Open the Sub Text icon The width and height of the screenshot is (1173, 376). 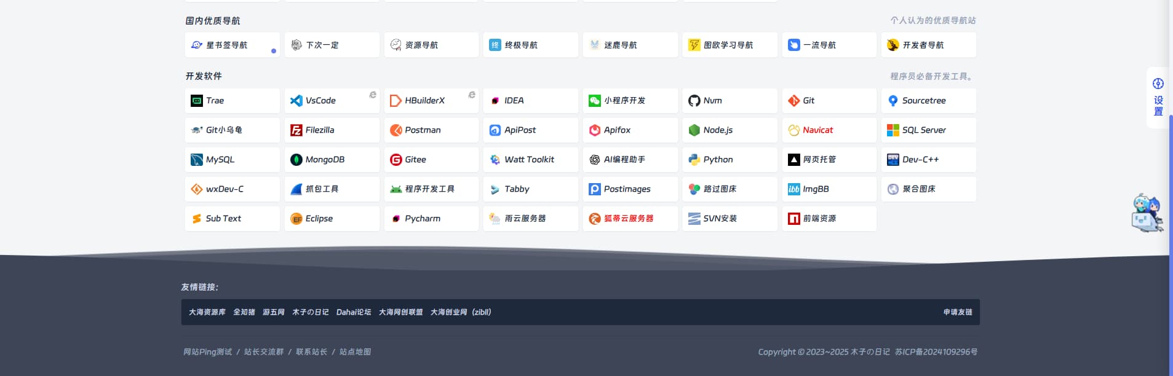click(197, 219)
